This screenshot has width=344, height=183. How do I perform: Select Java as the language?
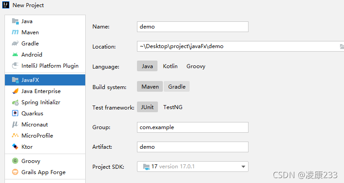click(x=147, y=66)
